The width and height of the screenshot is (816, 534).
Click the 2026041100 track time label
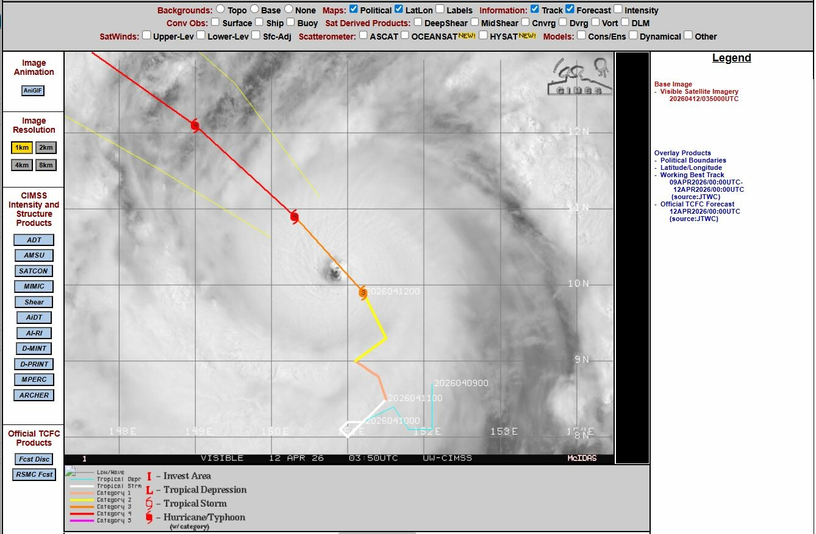tap(415, 398)
